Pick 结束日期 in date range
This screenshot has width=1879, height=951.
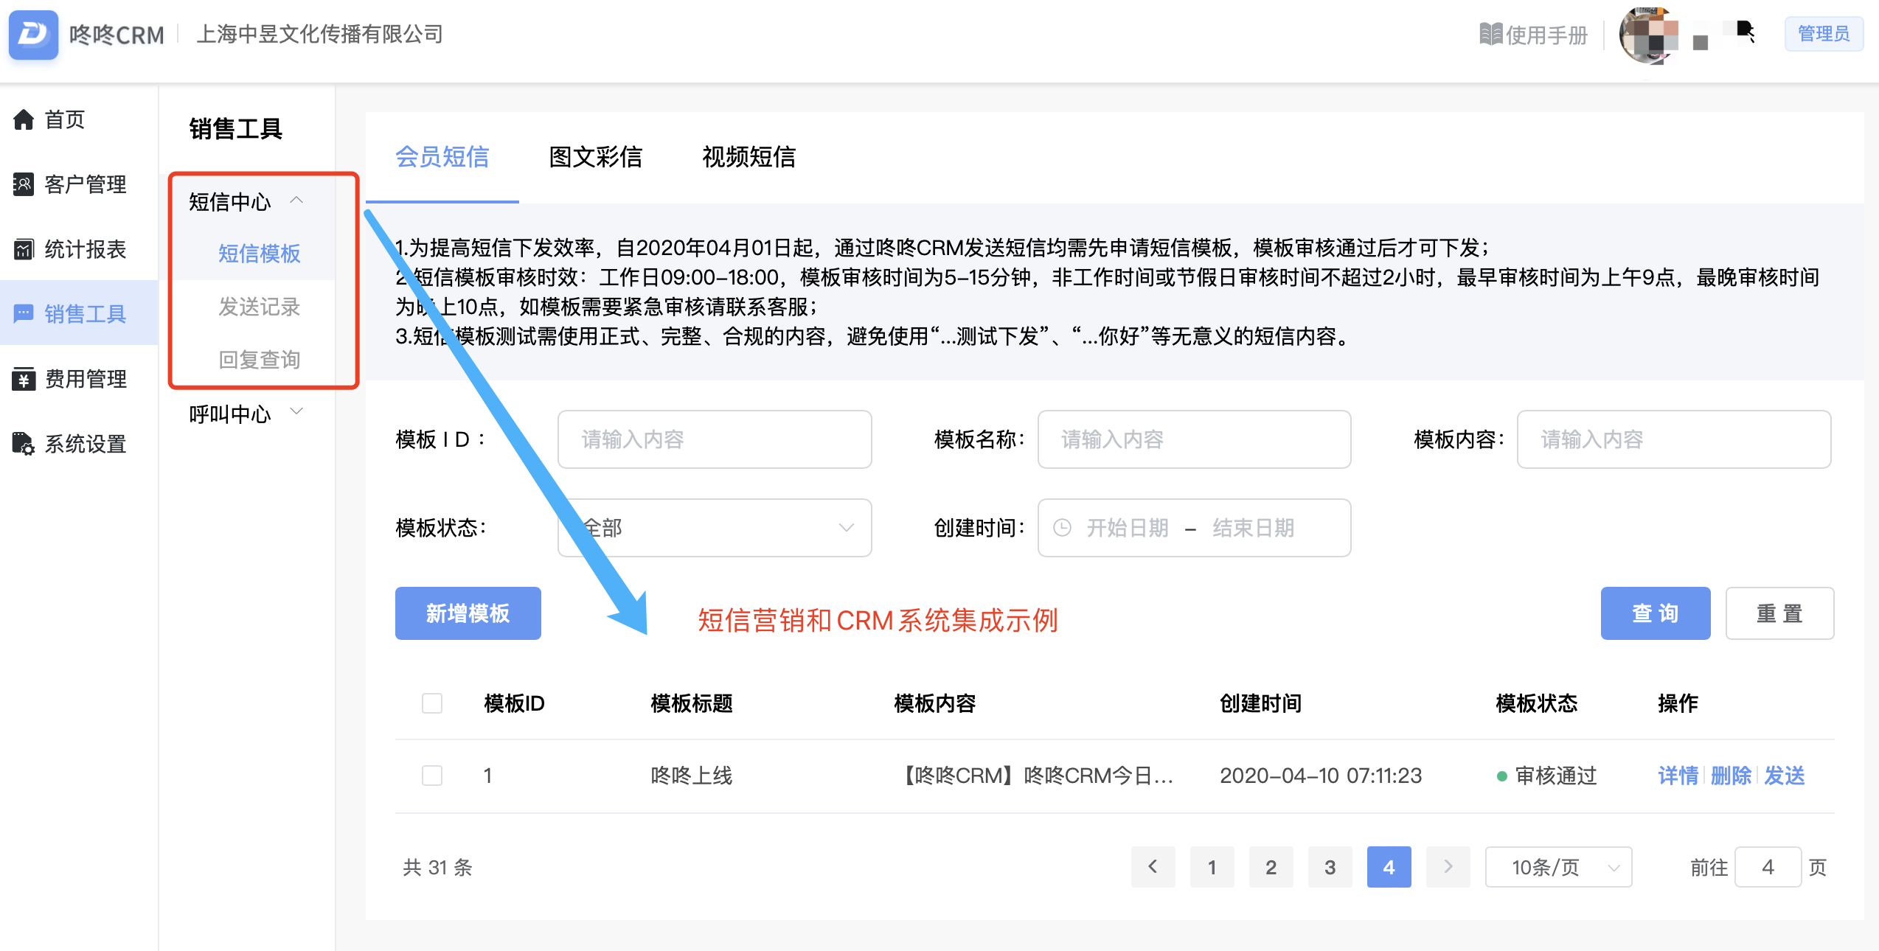(1254, 528)
